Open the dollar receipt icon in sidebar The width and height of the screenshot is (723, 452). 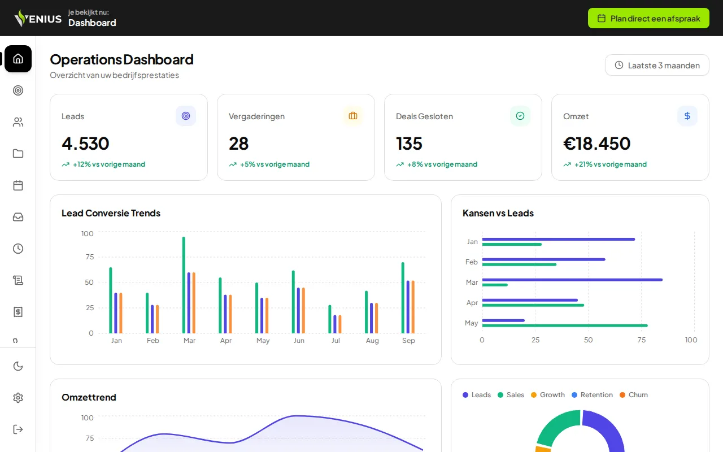click(x=18, y=312)
